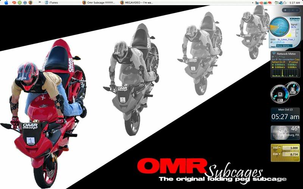Switch to the iTunes window

(53, 2)
